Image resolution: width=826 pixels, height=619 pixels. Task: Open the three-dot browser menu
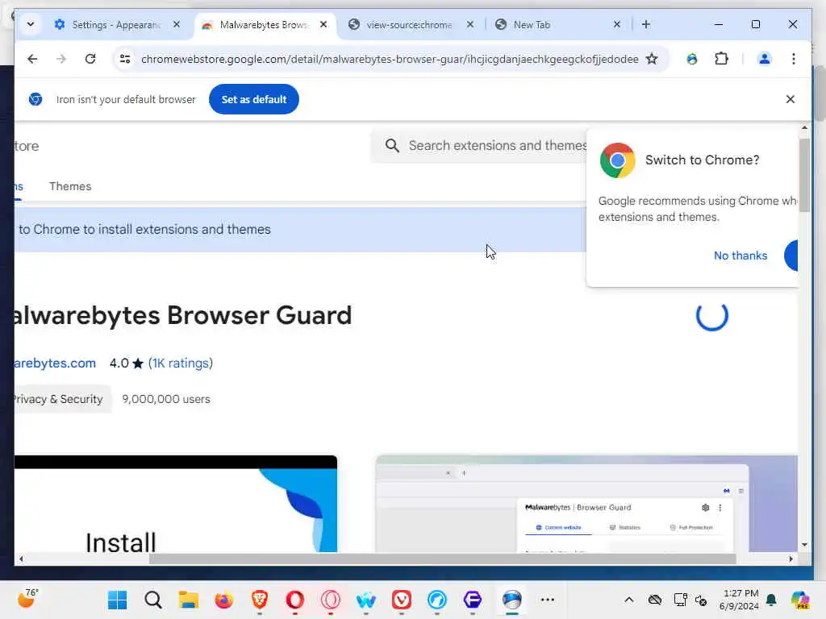tap(794, 59)
